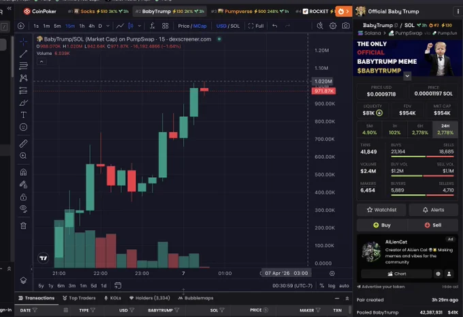Open the forecasting and measurement tools

[x=23, y=91]
